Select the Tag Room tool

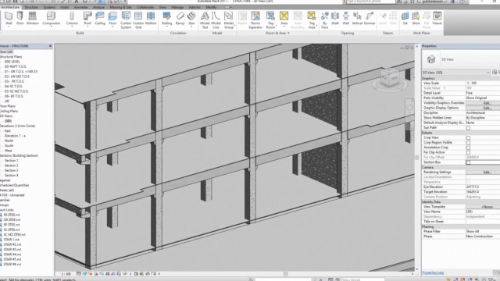pyautogui.click(x=270, y=20)
